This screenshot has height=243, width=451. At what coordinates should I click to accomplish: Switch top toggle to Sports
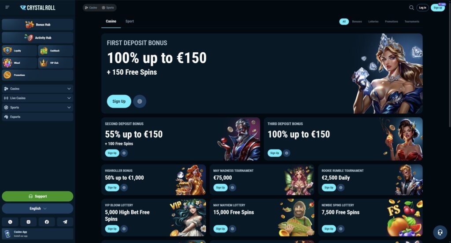coord(108,8)
